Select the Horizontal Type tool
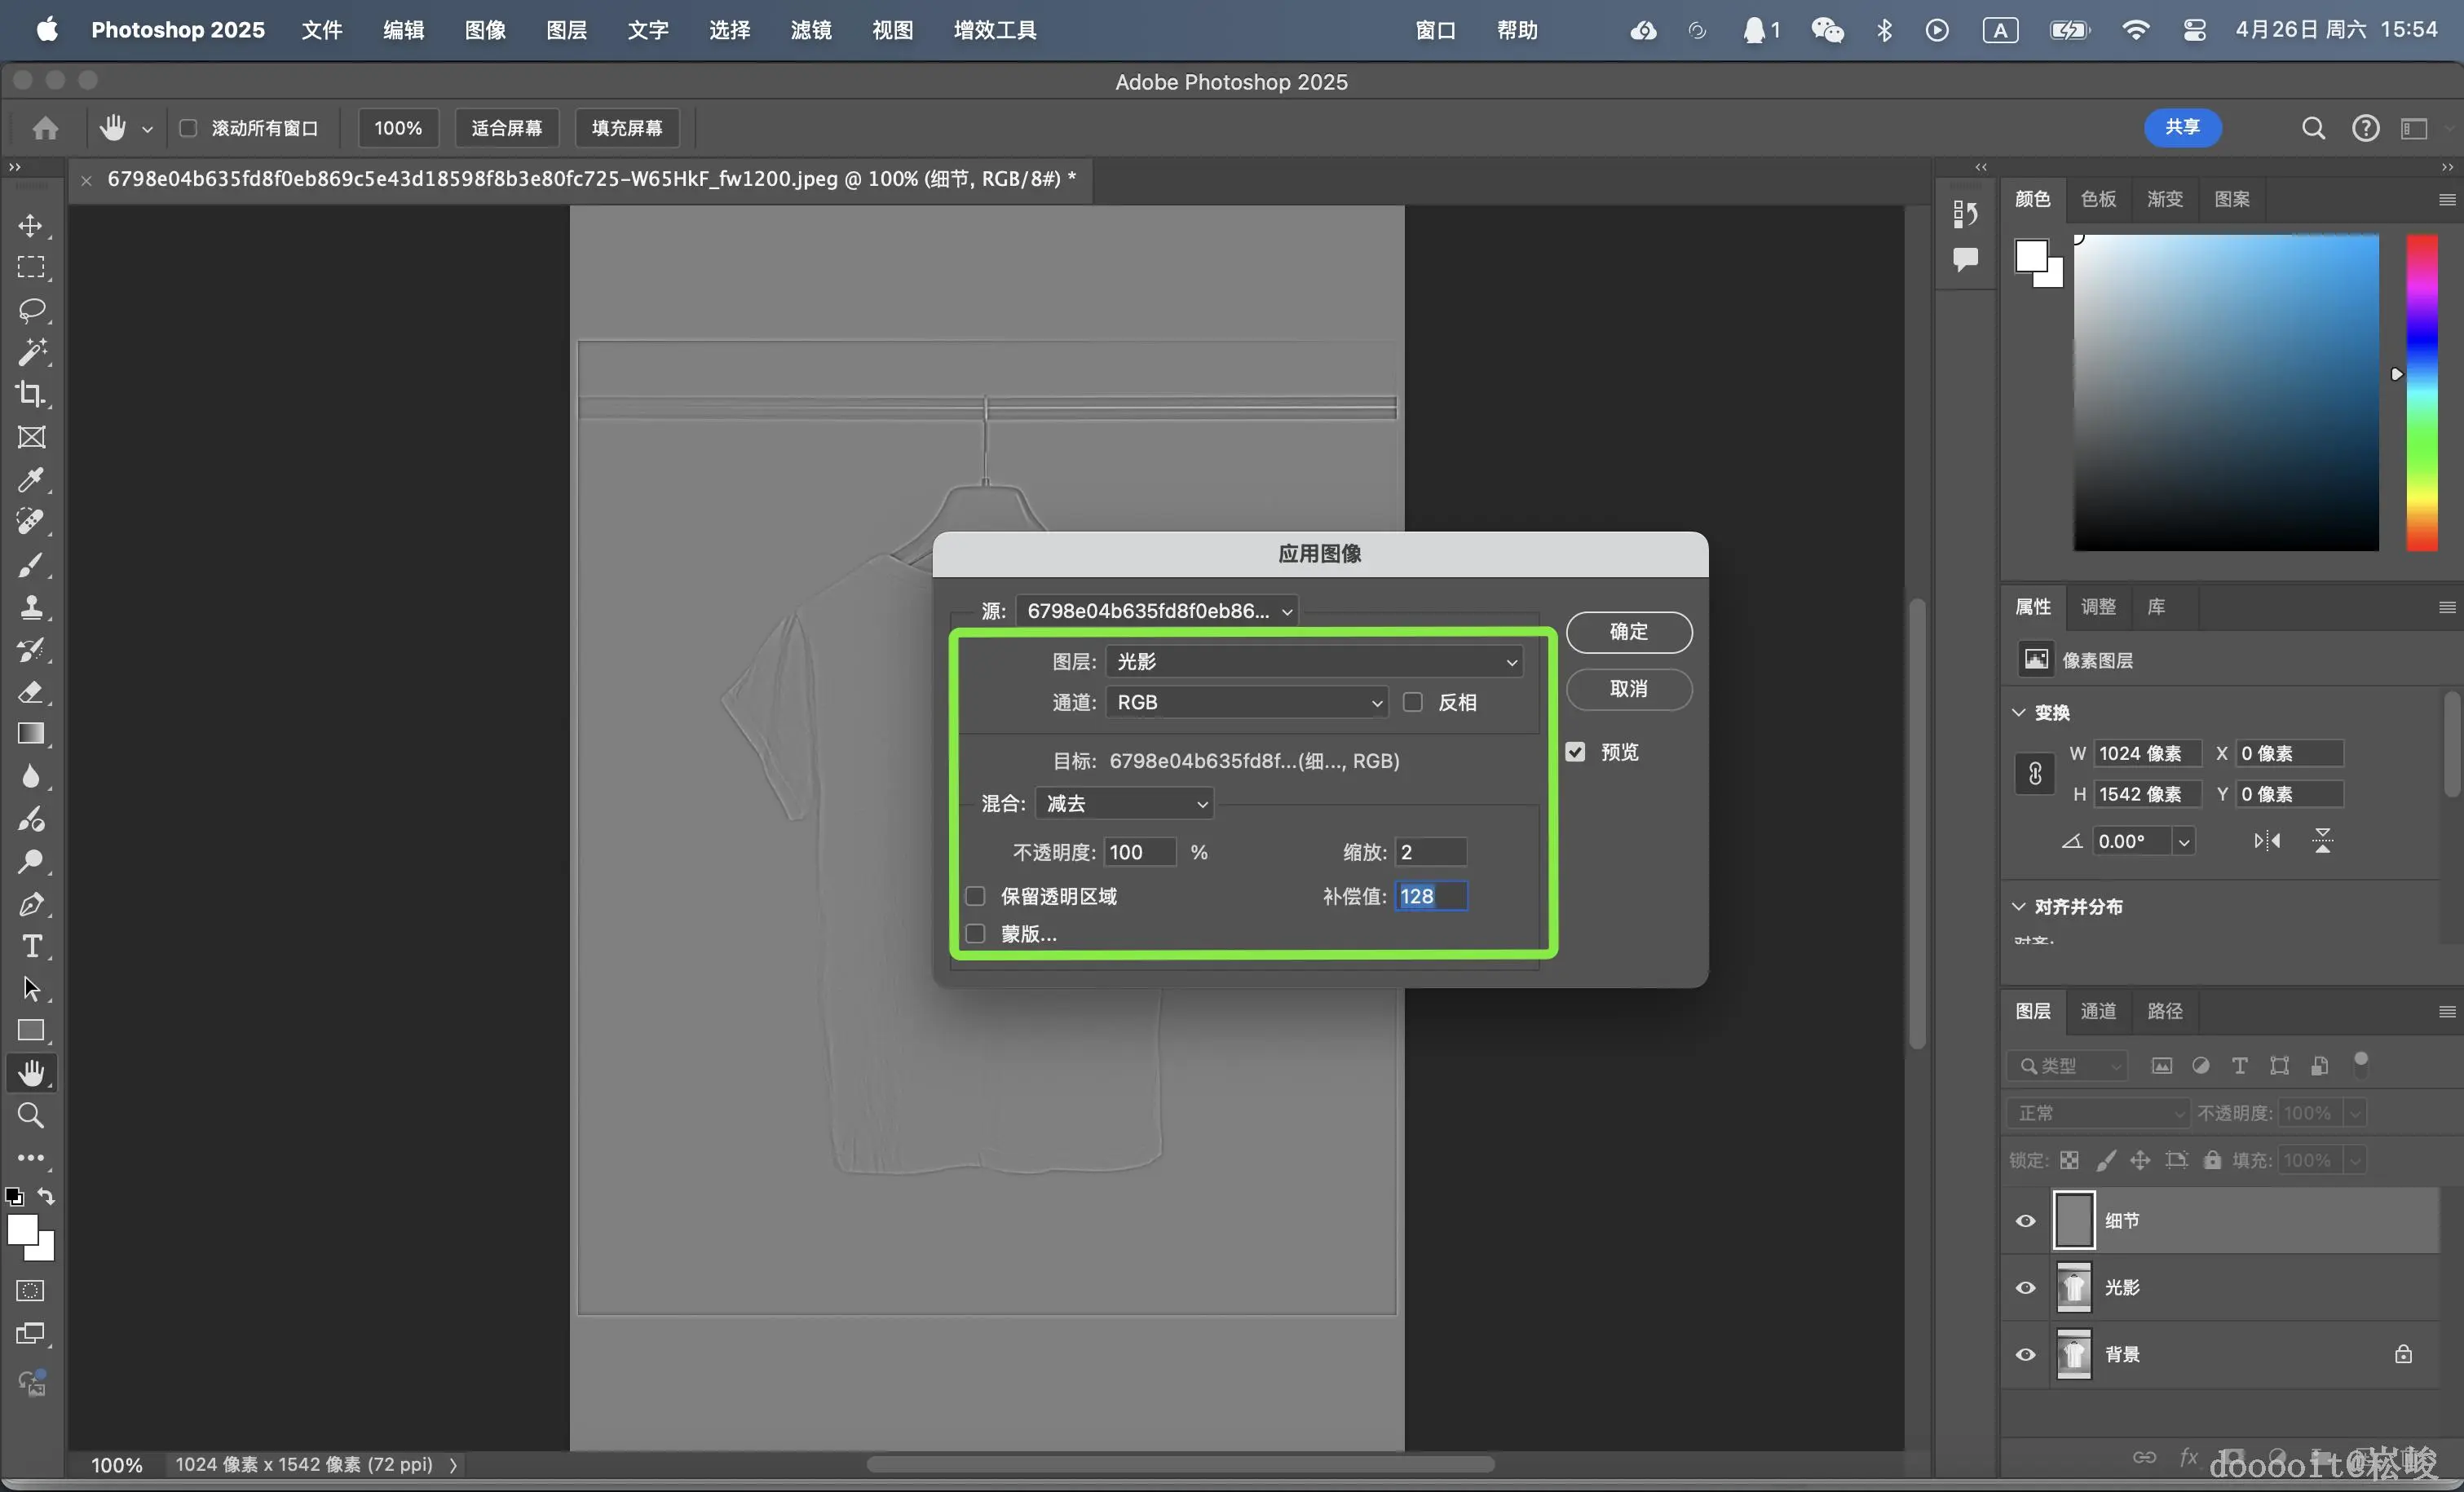This screenshot has height=1492, width=2464. pos(31,946)
